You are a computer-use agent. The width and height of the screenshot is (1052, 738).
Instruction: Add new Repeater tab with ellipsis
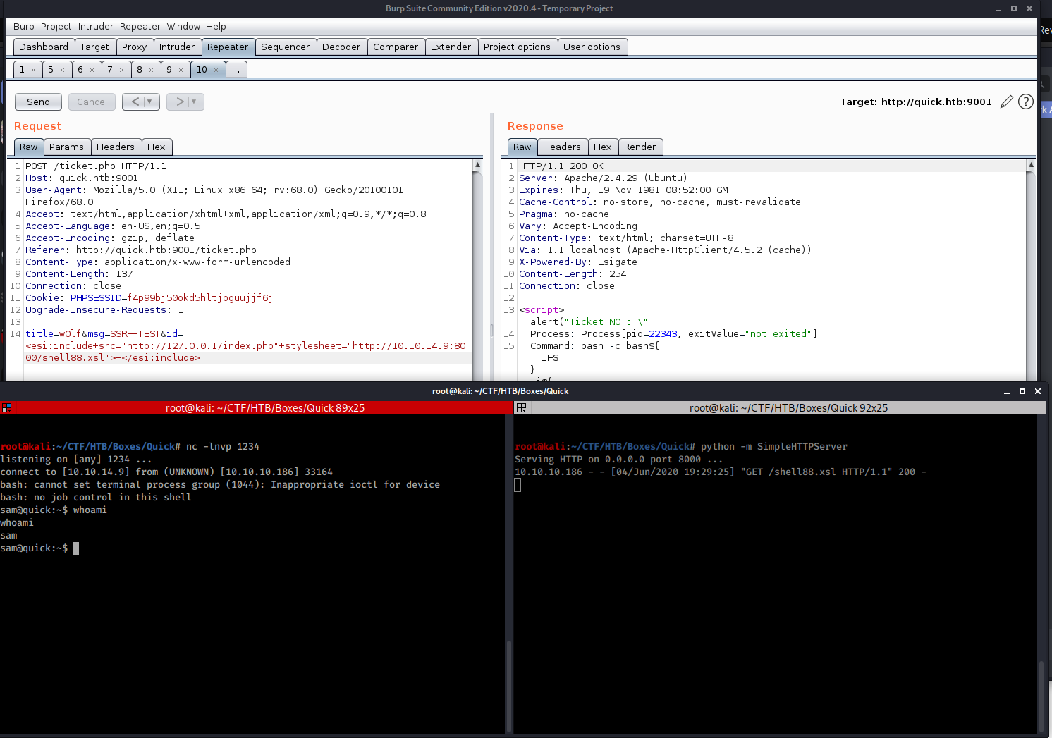[x=236, y=70]
